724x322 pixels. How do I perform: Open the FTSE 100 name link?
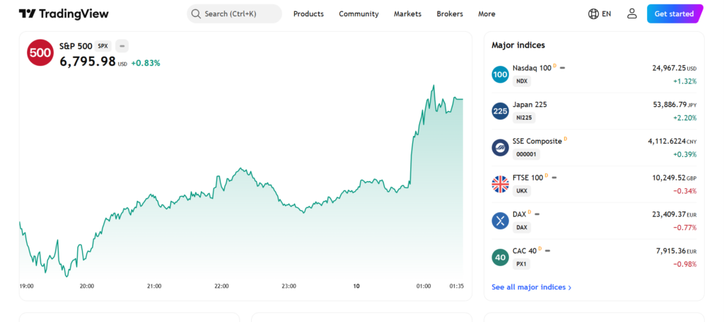tap(527, 178)
